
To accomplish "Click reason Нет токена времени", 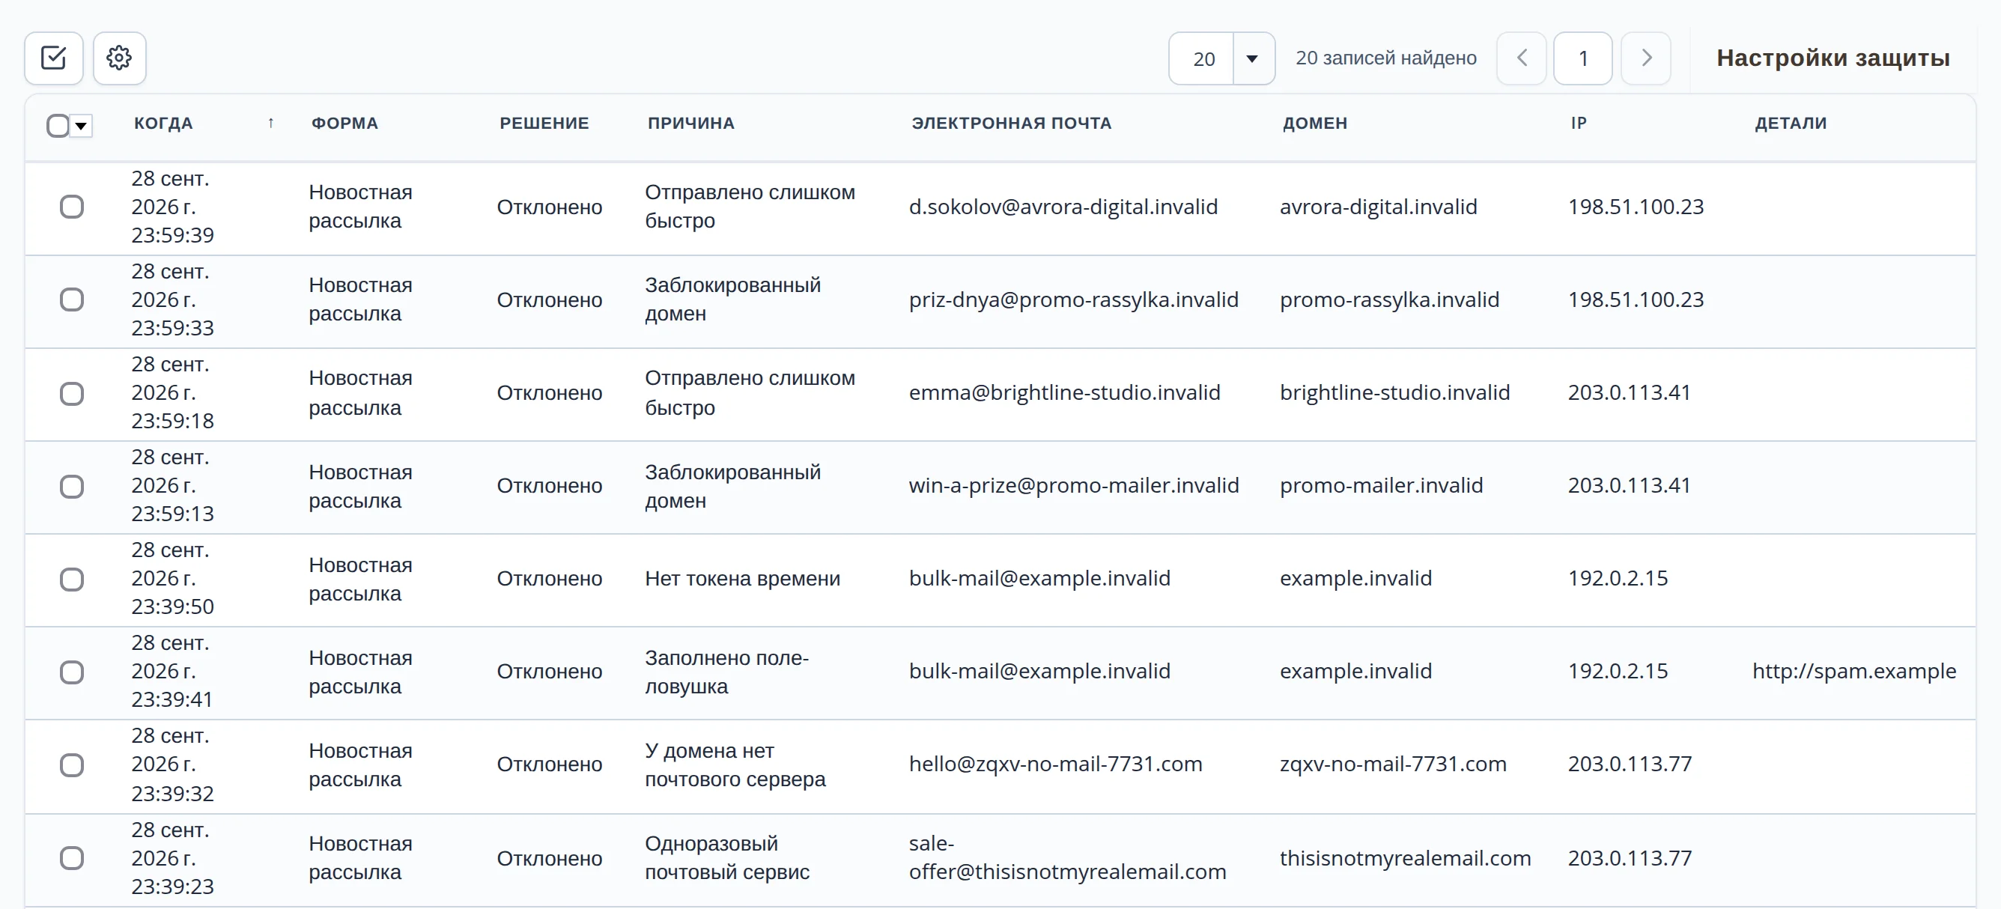I will coord(743,579).
